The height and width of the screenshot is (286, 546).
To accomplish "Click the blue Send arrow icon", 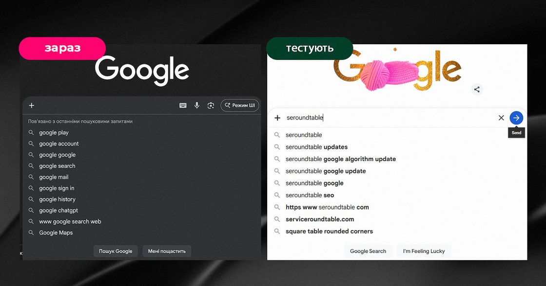I will point(516,117).
